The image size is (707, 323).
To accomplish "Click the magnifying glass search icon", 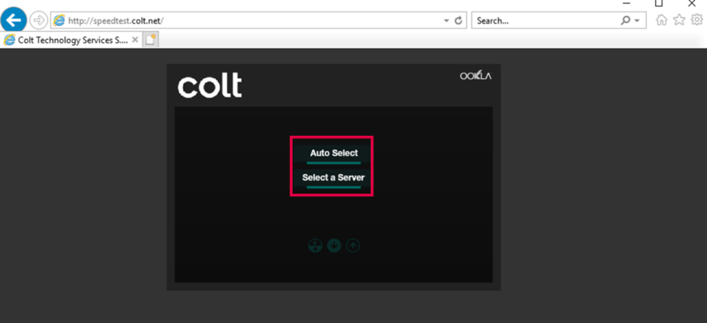I will 626,20.
